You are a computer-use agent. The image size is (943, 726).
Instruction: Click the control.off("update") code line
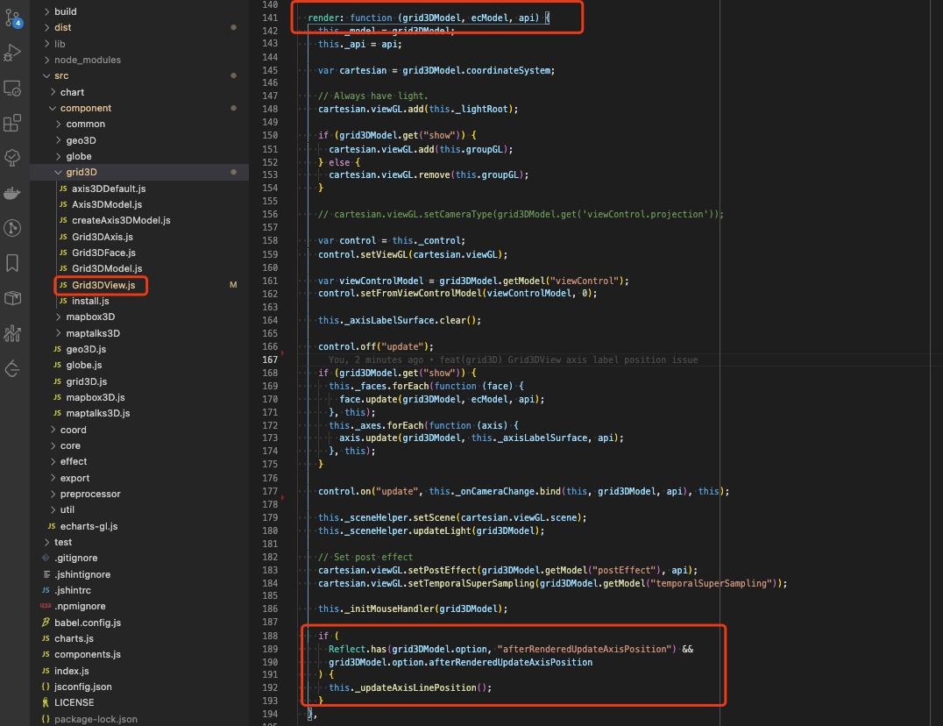[x=376, y=346]
